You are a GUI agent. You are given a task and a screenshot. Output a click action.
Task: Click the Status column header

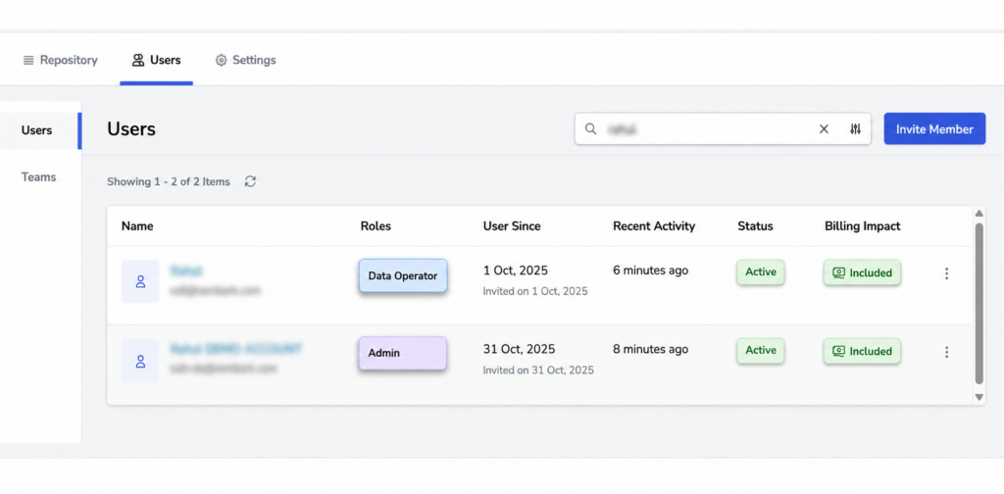point(755,225)
